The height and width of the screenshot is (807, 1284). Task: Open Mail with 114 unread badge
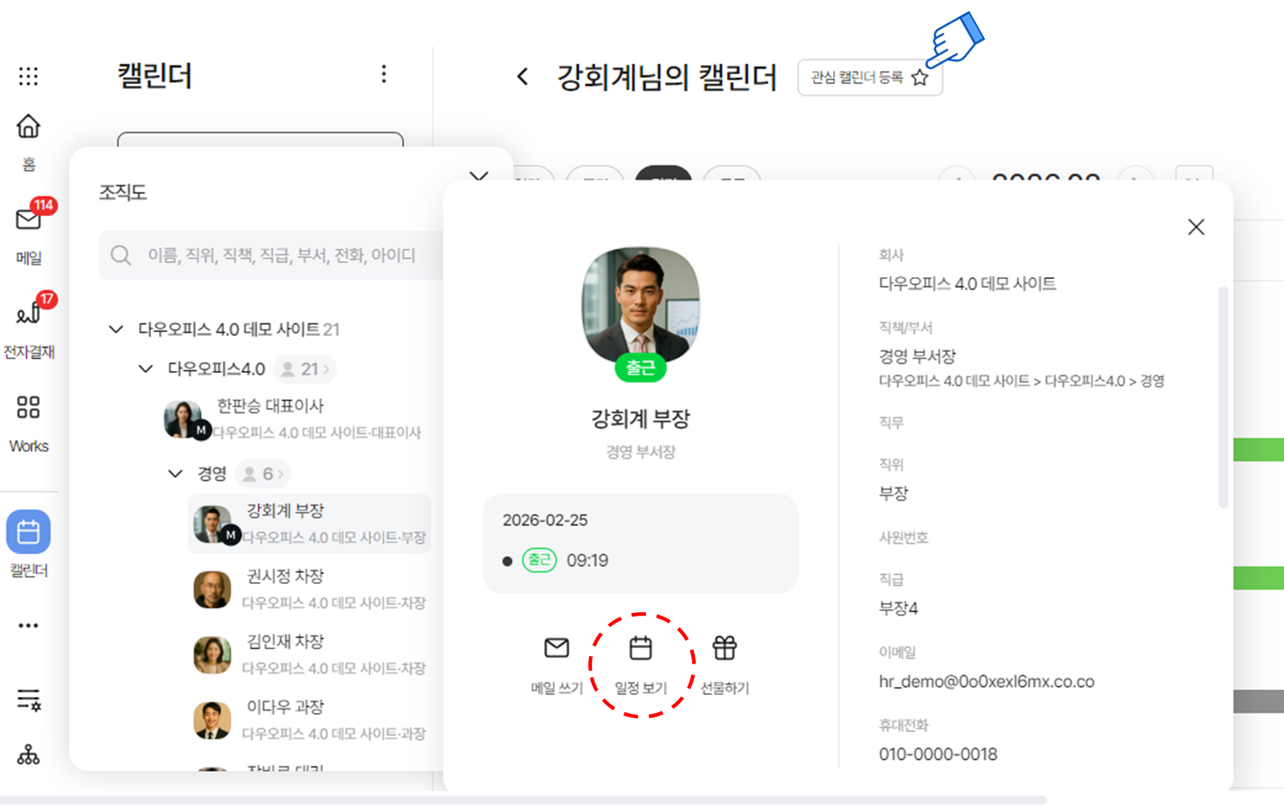click(x=29, y=219)
